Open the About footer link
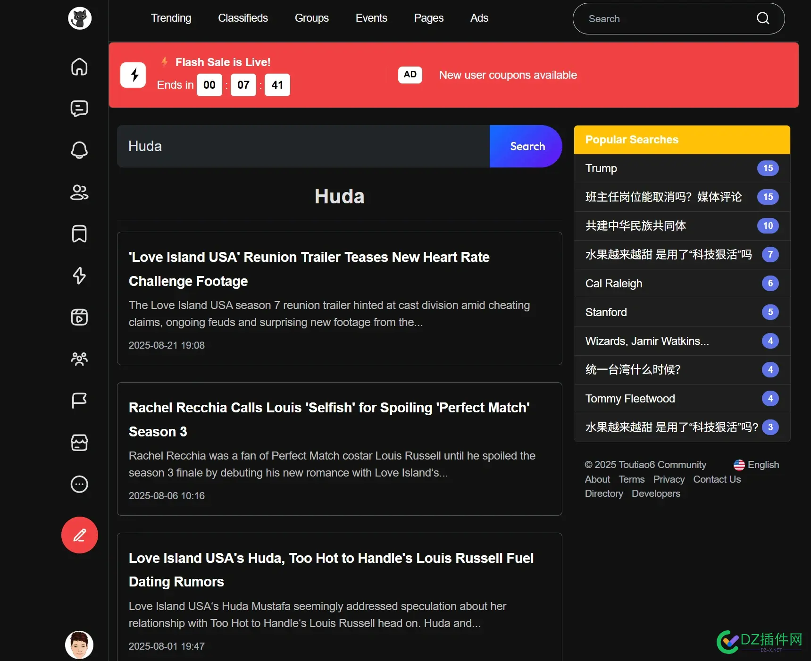Image resolution: width=811 pixels, height=661 pixels. pos(597,479)
